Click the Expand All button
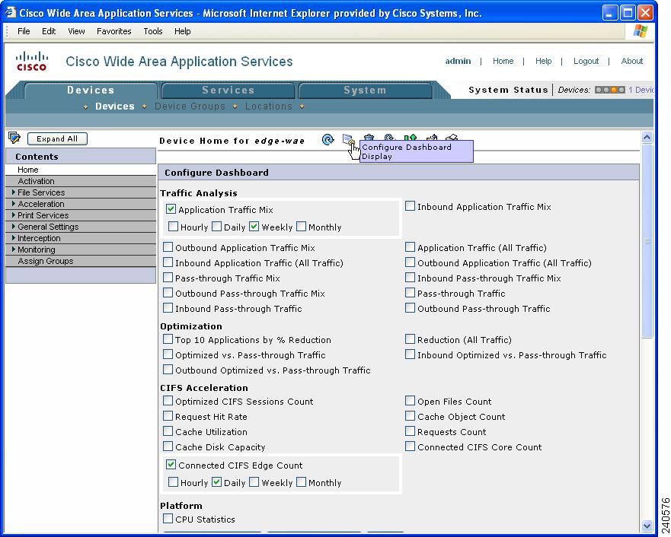Image resolution: width=671 pixels, height=537 pixels. coord(57,139)
